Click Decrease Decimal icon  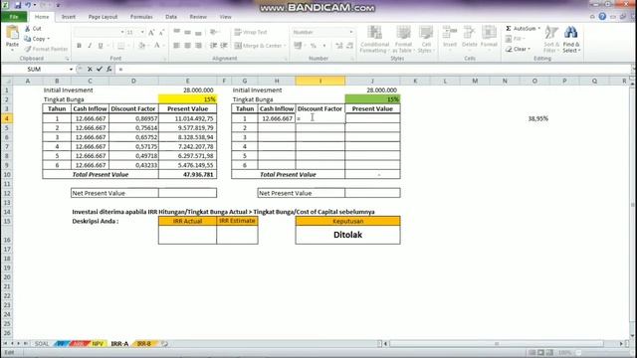(x=349, y=46)
